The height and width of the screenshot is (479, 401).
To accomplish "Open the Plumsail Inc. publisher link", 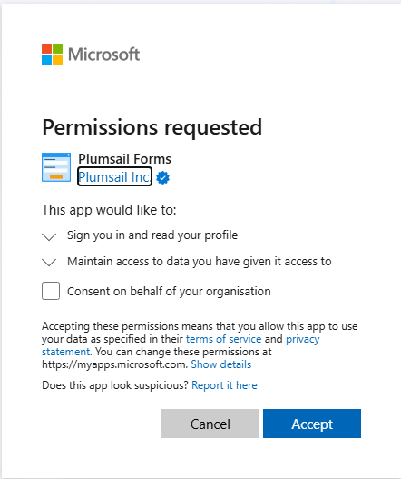I will click(114, 176).
